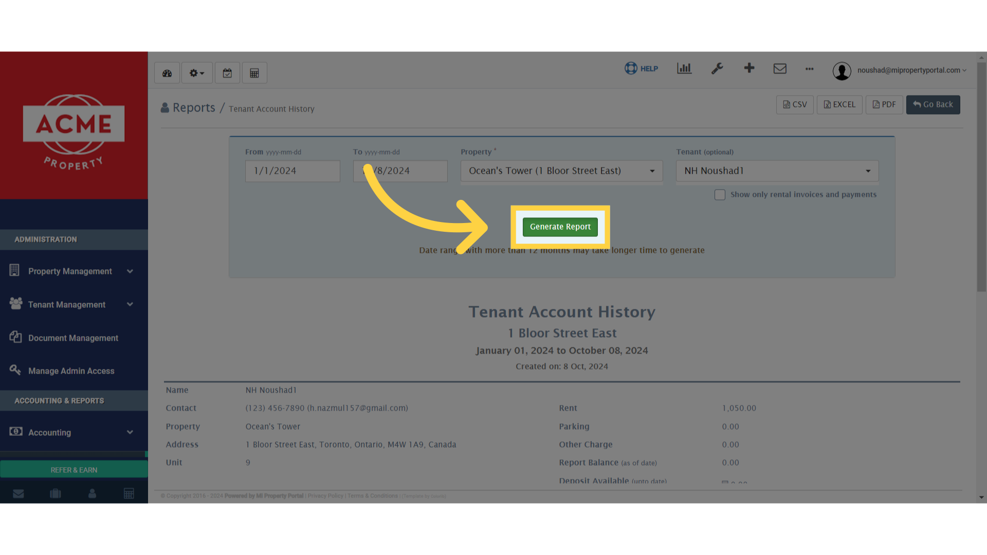Expand the Property Management section
This screenshot has width=987, height=555.
[x=130, y=271]
